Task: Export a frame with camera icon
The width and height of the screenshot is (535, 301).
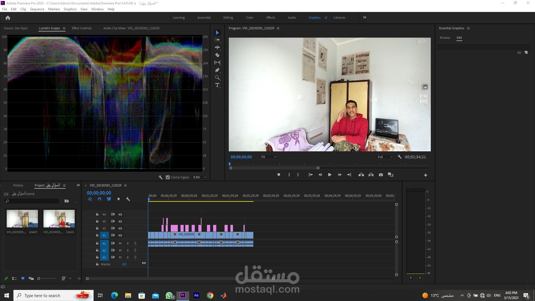Action: point(381,175)
